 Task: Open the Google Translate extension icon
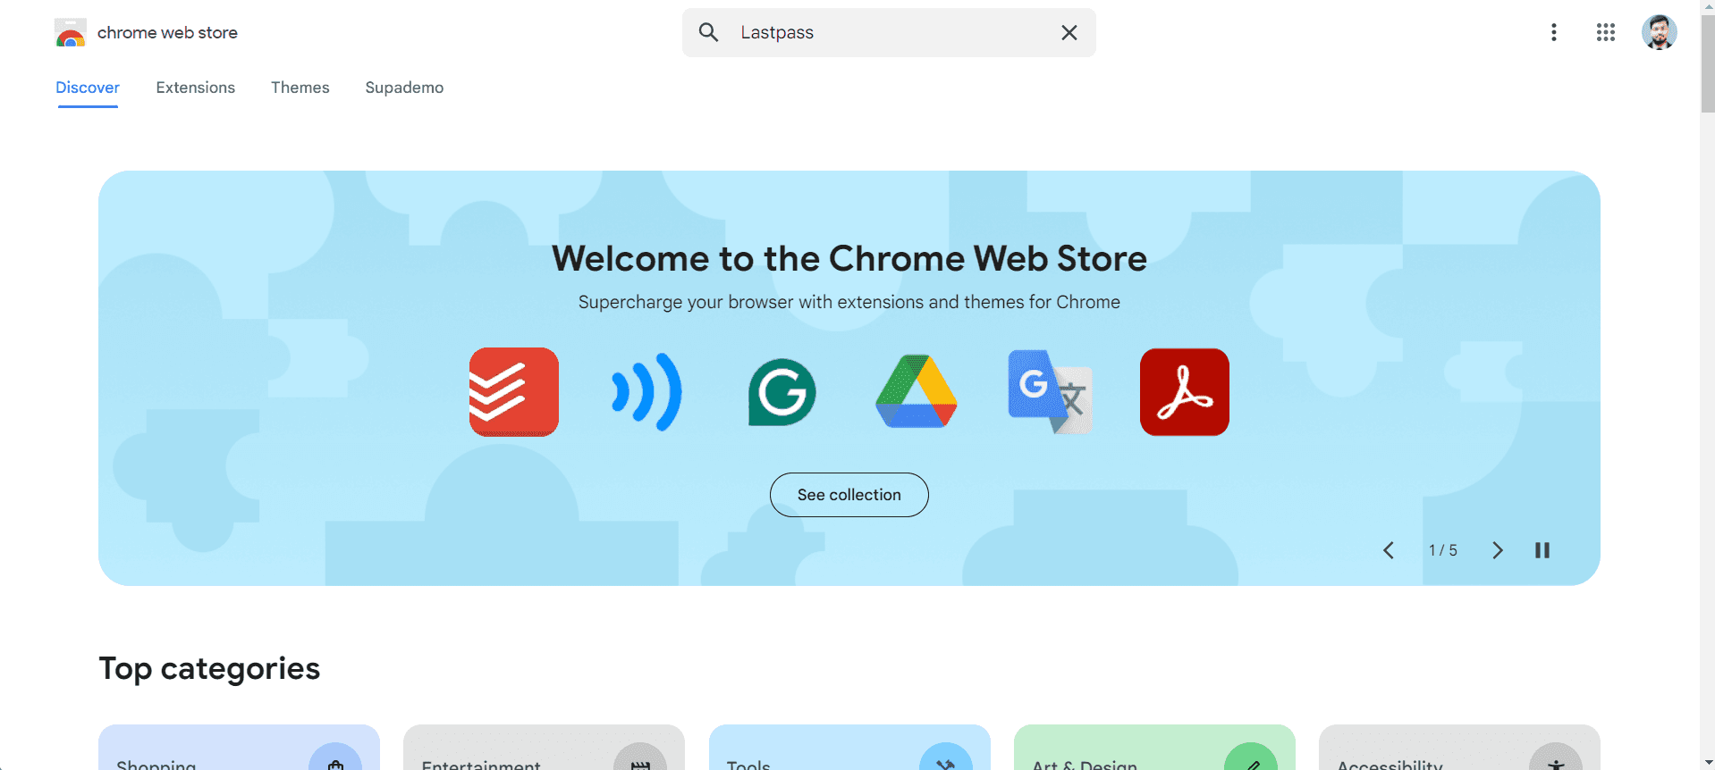[x=1050, y=392]
